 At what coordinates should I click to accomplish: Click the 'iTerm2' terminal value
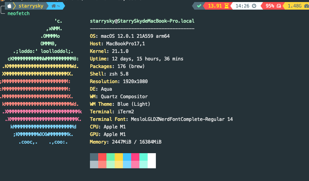pos(126,112)
